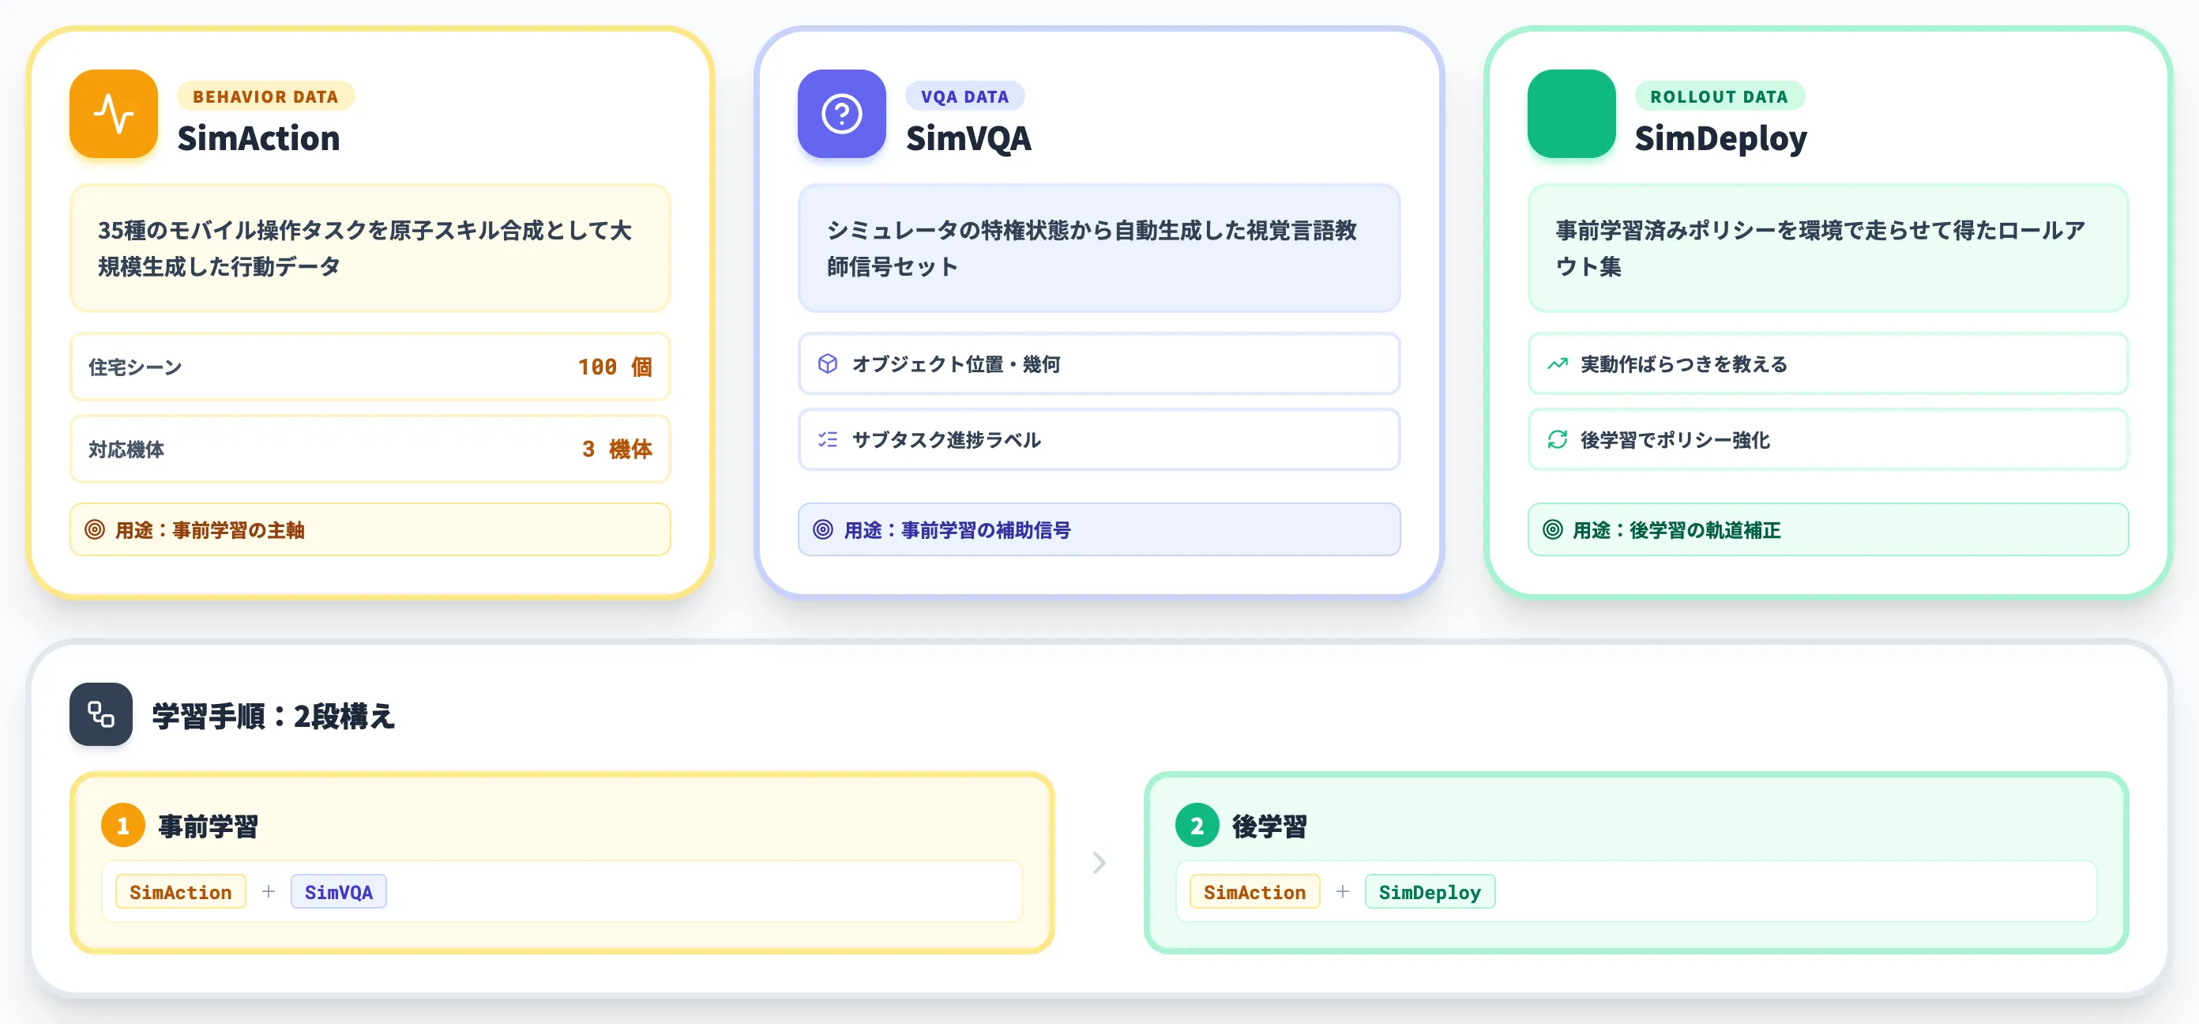Viewport: 2199px width, 1024px height.
Task: Click the SimVQA chip in 事前学習 stage
Action: 339,891
